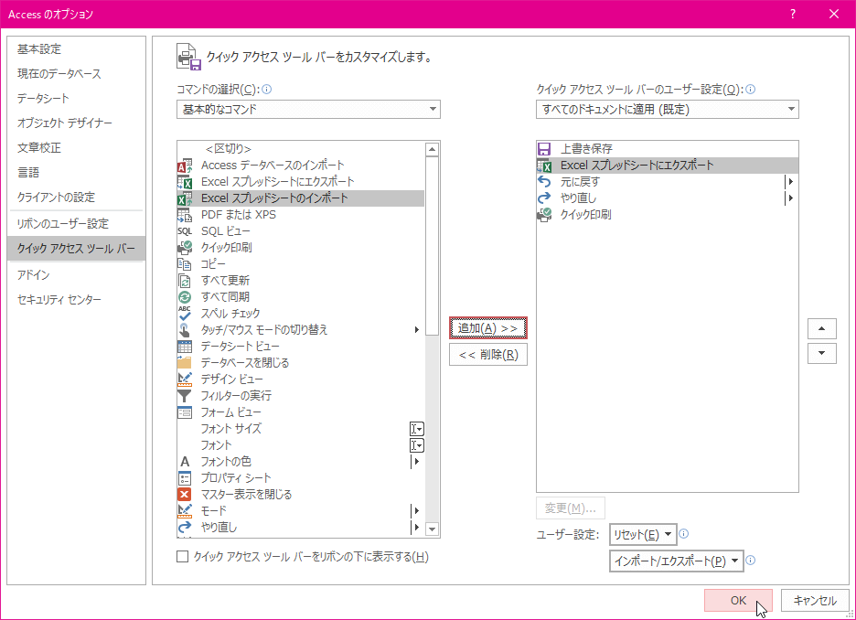The width and height of the screenshot is (856, 620).
Task: Click やり直し redo icon in right list
Action: point(544,198)
